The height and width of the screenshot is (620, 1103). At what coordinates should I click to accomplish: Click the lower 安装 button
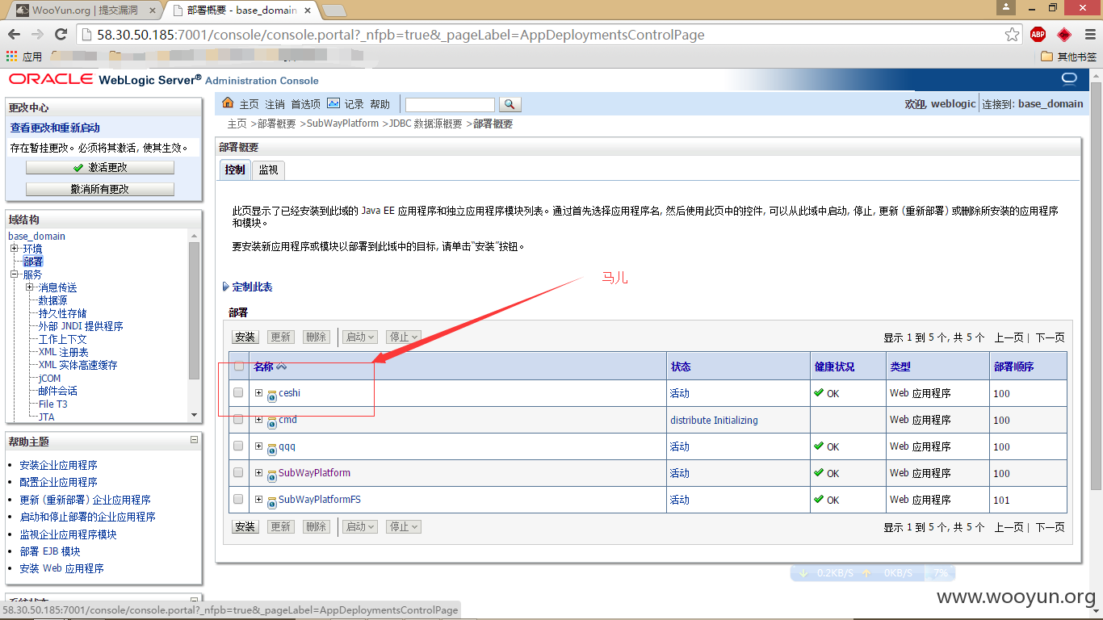point(245,526)
